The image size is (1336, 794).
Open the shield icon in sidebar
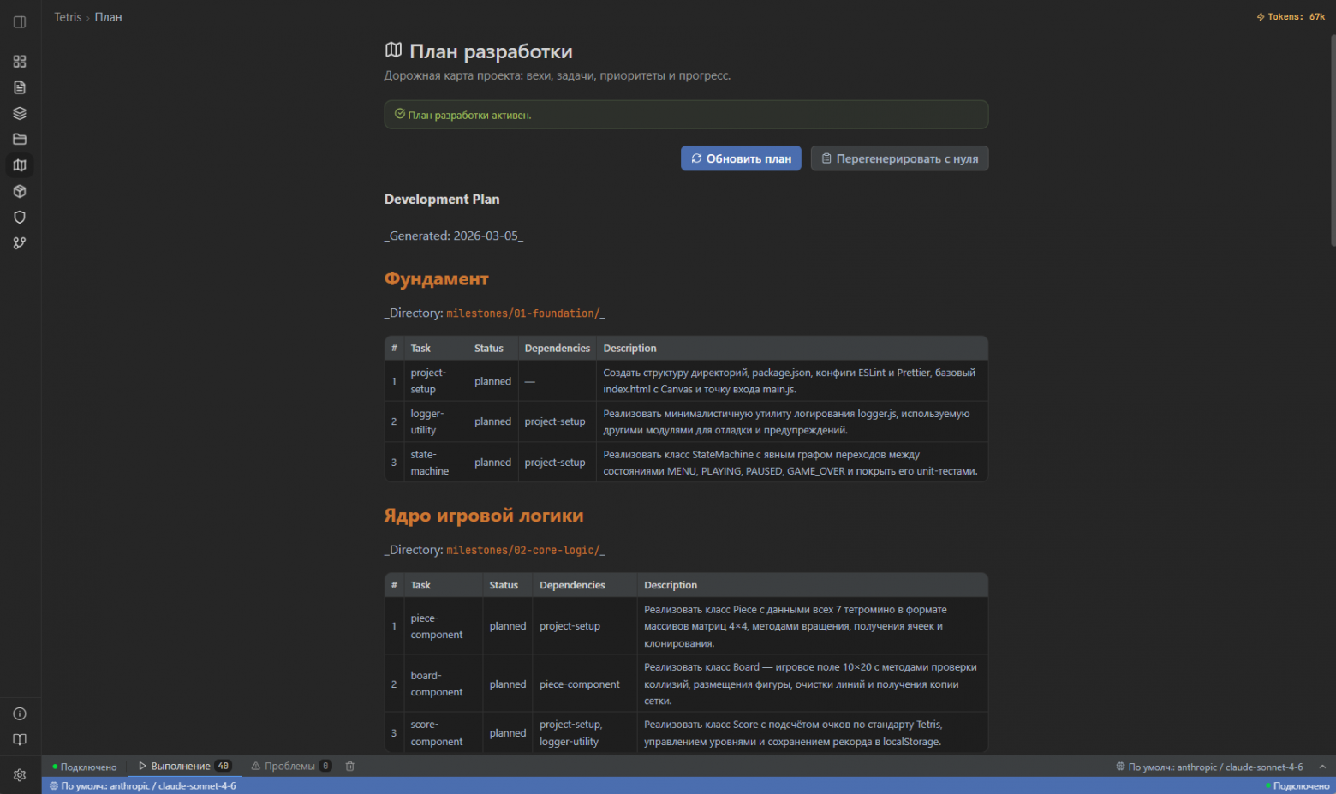tap(20, 218)
